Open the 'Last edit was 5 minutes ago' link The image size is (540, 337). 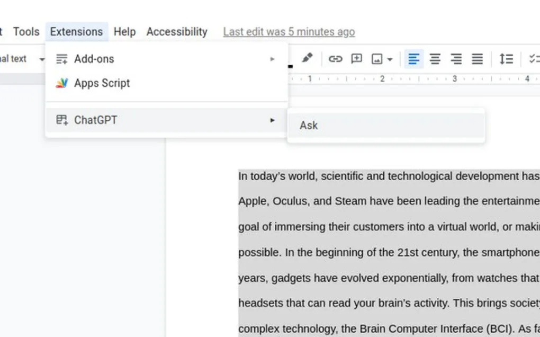click(x=289, y=32)
